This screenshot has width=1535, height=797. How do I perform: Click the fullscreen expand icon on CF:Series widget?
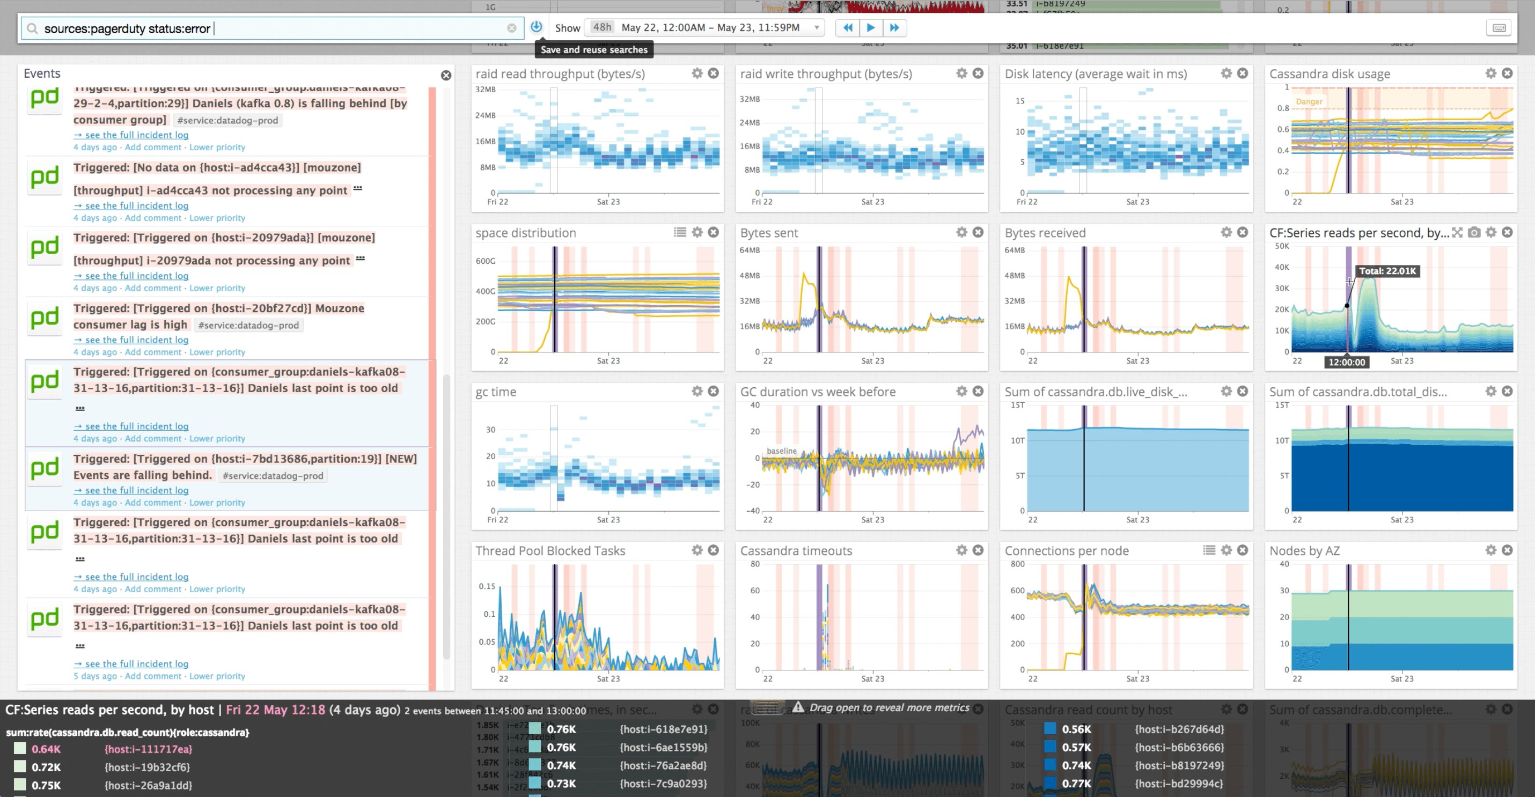click(1458, 233)
